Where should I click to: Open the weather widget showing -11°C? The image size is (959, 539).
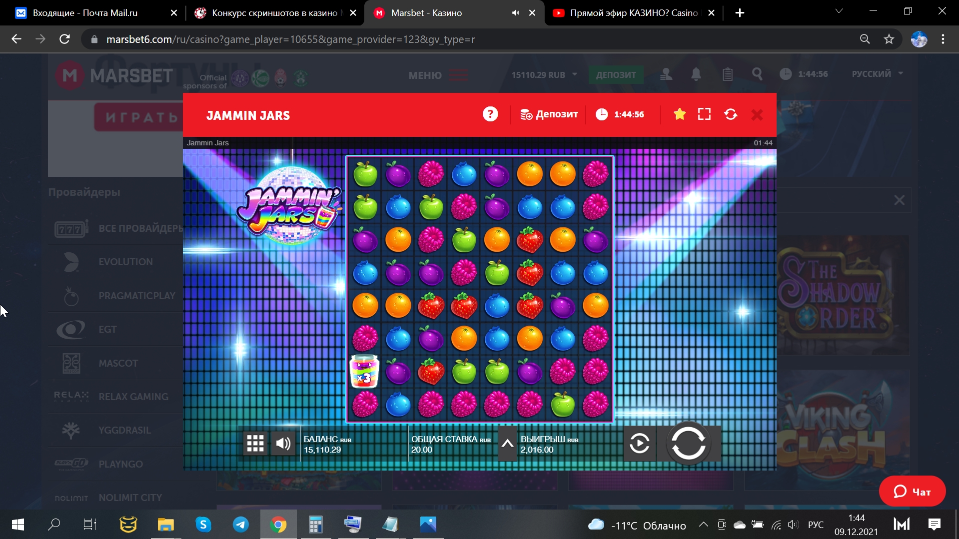tap(637, 525)
